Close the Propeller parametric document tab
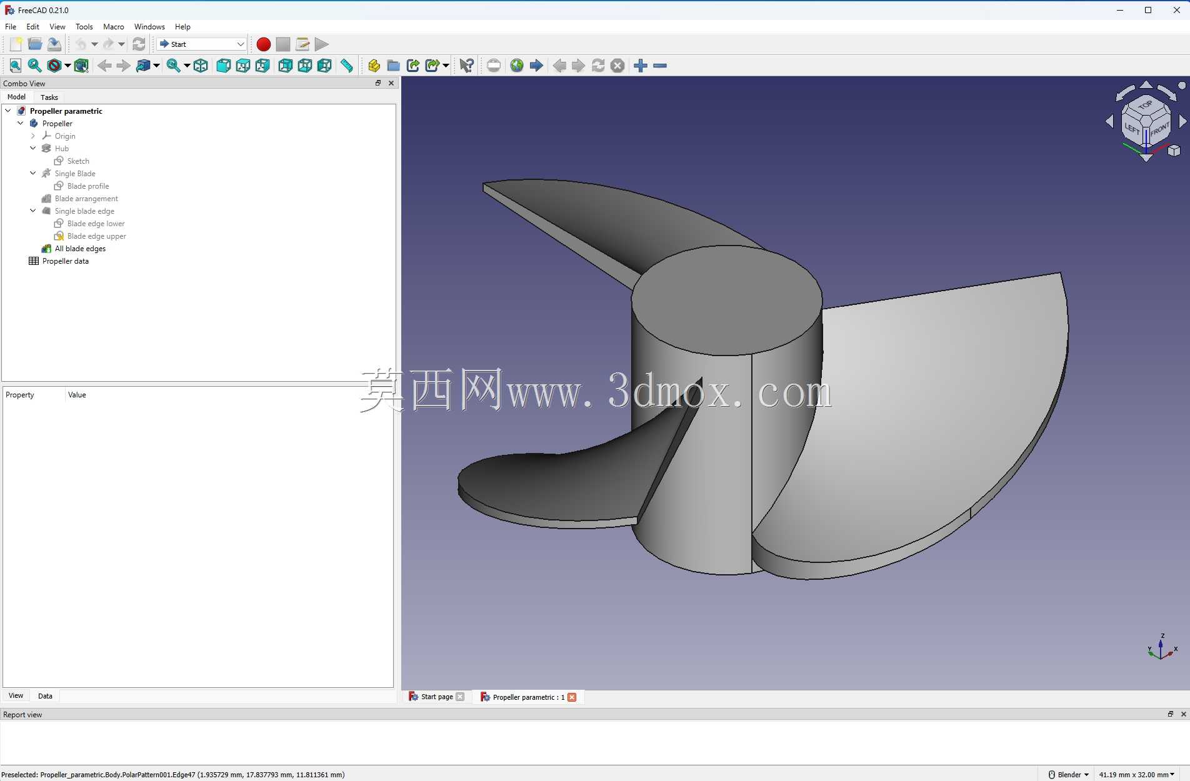Screen dimensions: 1190x781 point(572,697)
